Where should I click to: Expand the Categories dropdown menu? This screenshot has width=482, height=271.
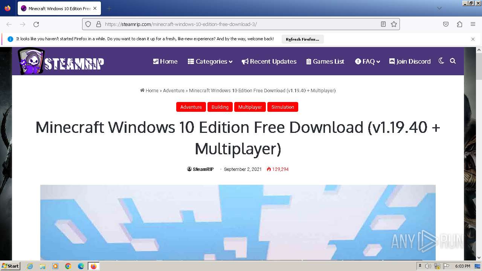210,61
